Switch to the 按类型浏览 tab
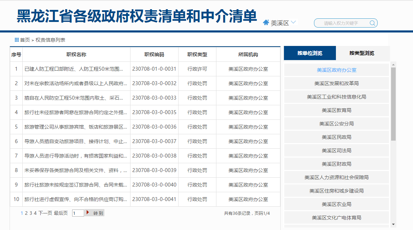This screenshot has height=230, width=413. 362,53
